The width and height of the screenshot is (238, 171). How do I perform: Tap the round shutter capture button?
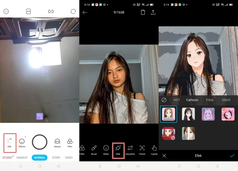click(x=39, y=142)
